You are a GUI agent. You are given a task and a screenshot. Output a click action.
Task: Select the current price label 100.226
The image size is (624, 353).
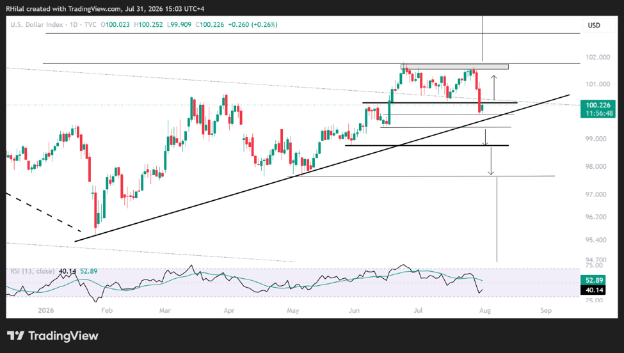coord(598,106)
